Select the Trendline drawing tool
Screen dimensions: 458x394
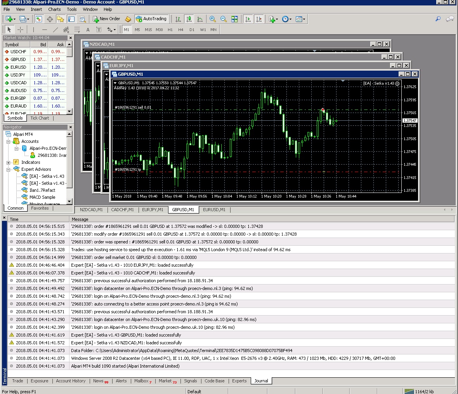[55, 30]
